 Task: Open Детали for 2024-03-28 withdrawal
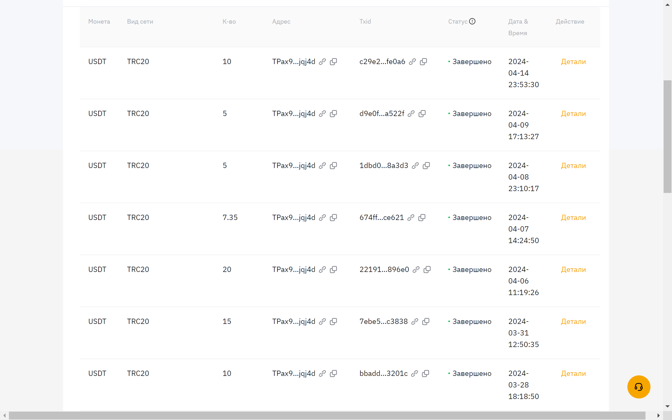pos(573,373)
